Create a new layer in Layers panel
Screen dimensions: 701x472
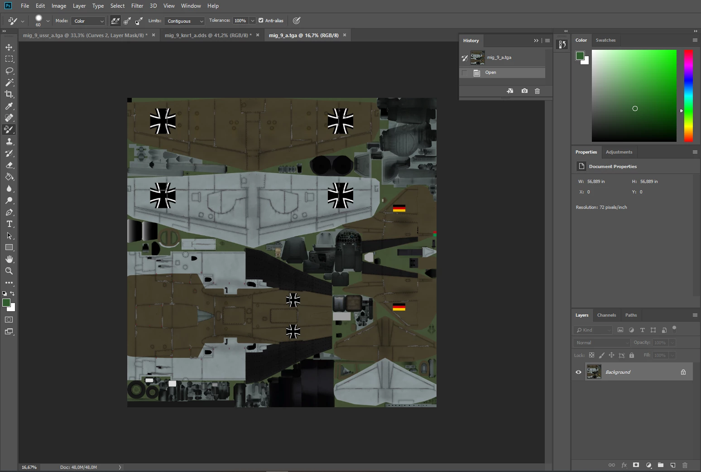(x=673, y=465)
